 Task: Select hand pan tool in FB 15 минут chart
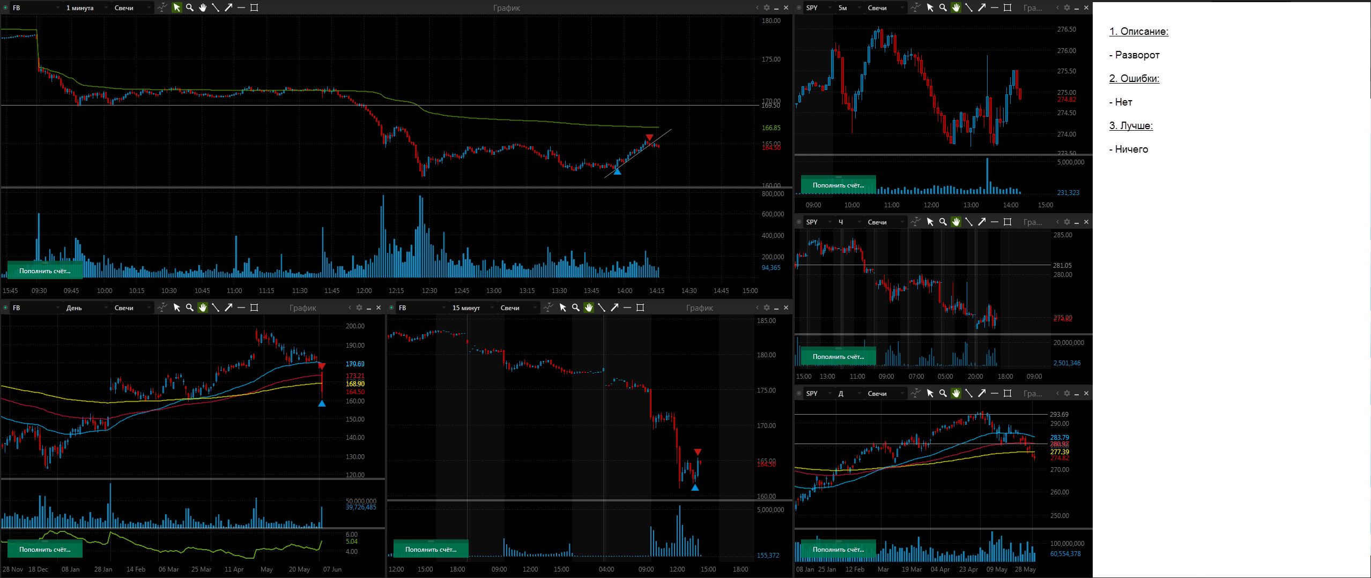click(x=588, y=307)
